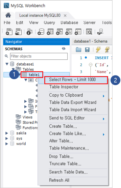Execute current statement lightning cursor icon
The image size is (121, 188).
click(x=107, y=49)
